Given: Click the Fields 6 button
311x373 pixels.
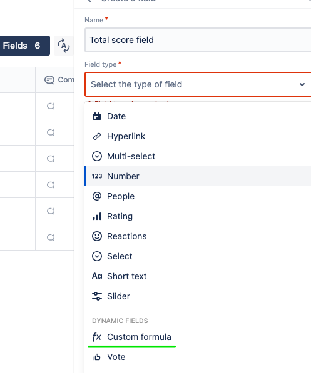Looking at the screenshot, I should 24,46.
